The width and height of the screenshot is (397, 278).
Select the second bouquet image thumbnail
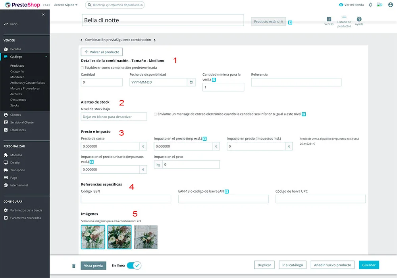(x=119, y=237)
